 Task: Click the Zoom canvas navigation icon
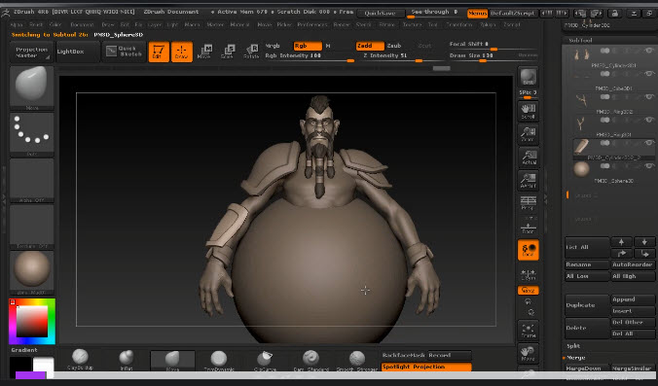pyautogui.click(x=528, y=134)
